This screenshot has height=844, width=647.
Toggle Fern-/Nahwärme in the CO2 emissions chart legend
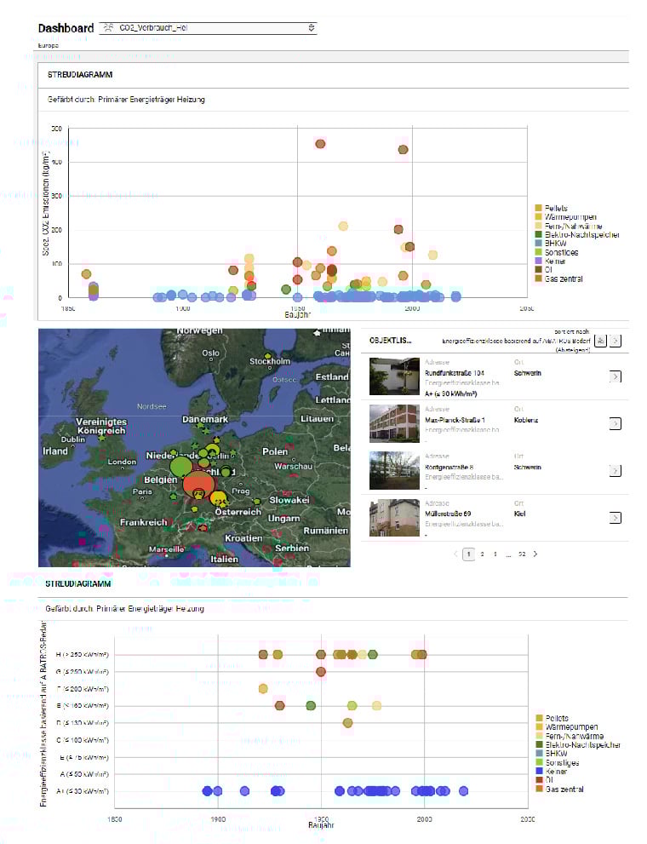569,226
